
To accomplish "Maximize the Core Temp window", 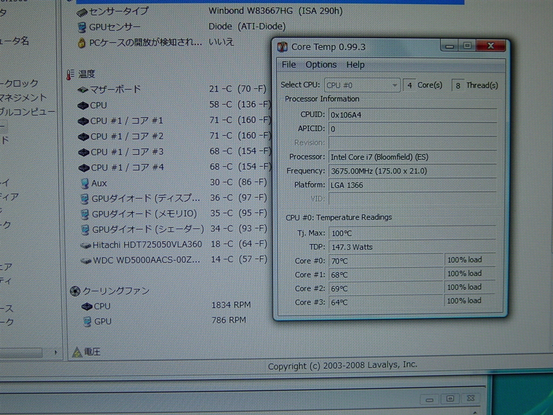I will click(467, 45).
